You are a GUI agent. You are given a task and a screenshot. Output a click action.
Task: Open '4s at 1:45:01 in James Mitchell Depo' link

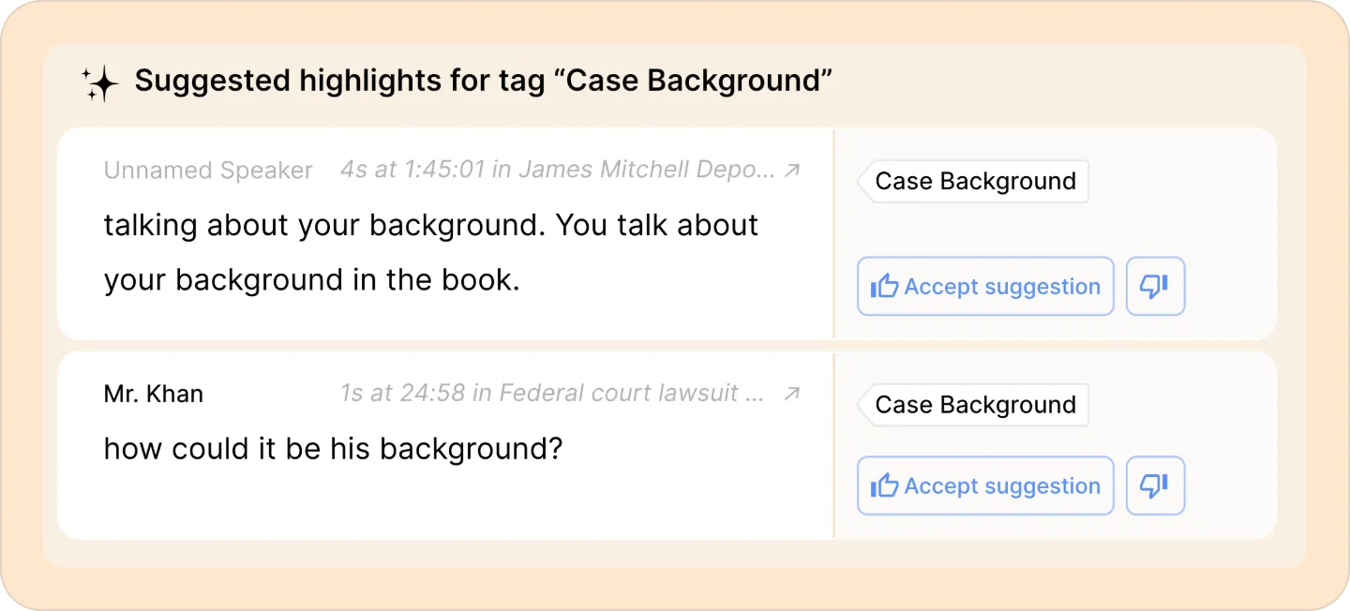click(557, 171)
